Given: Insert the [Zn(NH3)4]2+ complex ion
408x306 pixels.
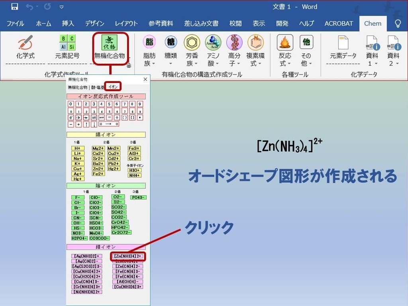Looking at the screenshot, I should coord(128,256).
